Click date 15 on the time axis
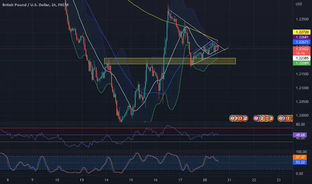The height and width of the screenshot is (184, 312). coord(131,180)
